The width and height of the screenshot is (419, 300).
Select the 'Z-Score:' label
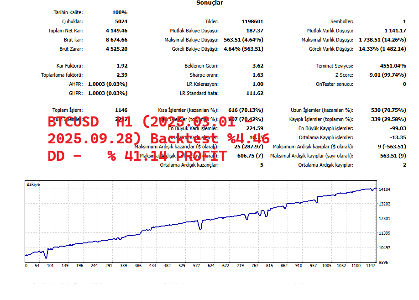tap(344, 74)
